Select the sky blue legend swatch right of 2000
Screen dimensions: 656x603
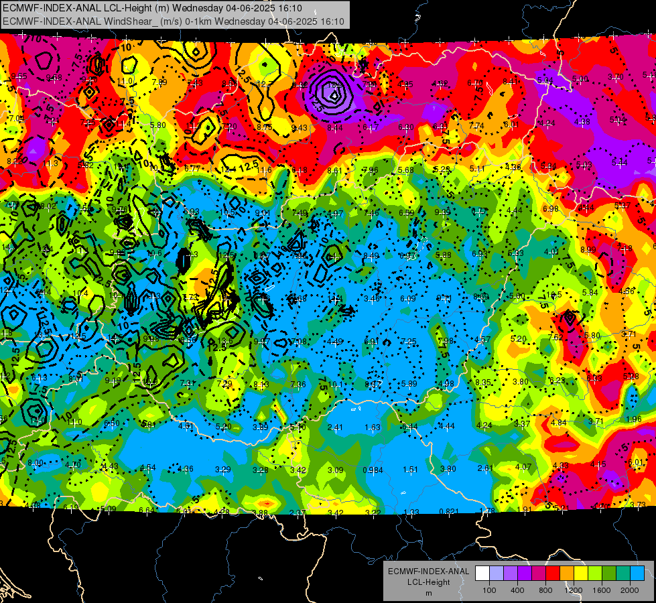(x=637, y=574)
